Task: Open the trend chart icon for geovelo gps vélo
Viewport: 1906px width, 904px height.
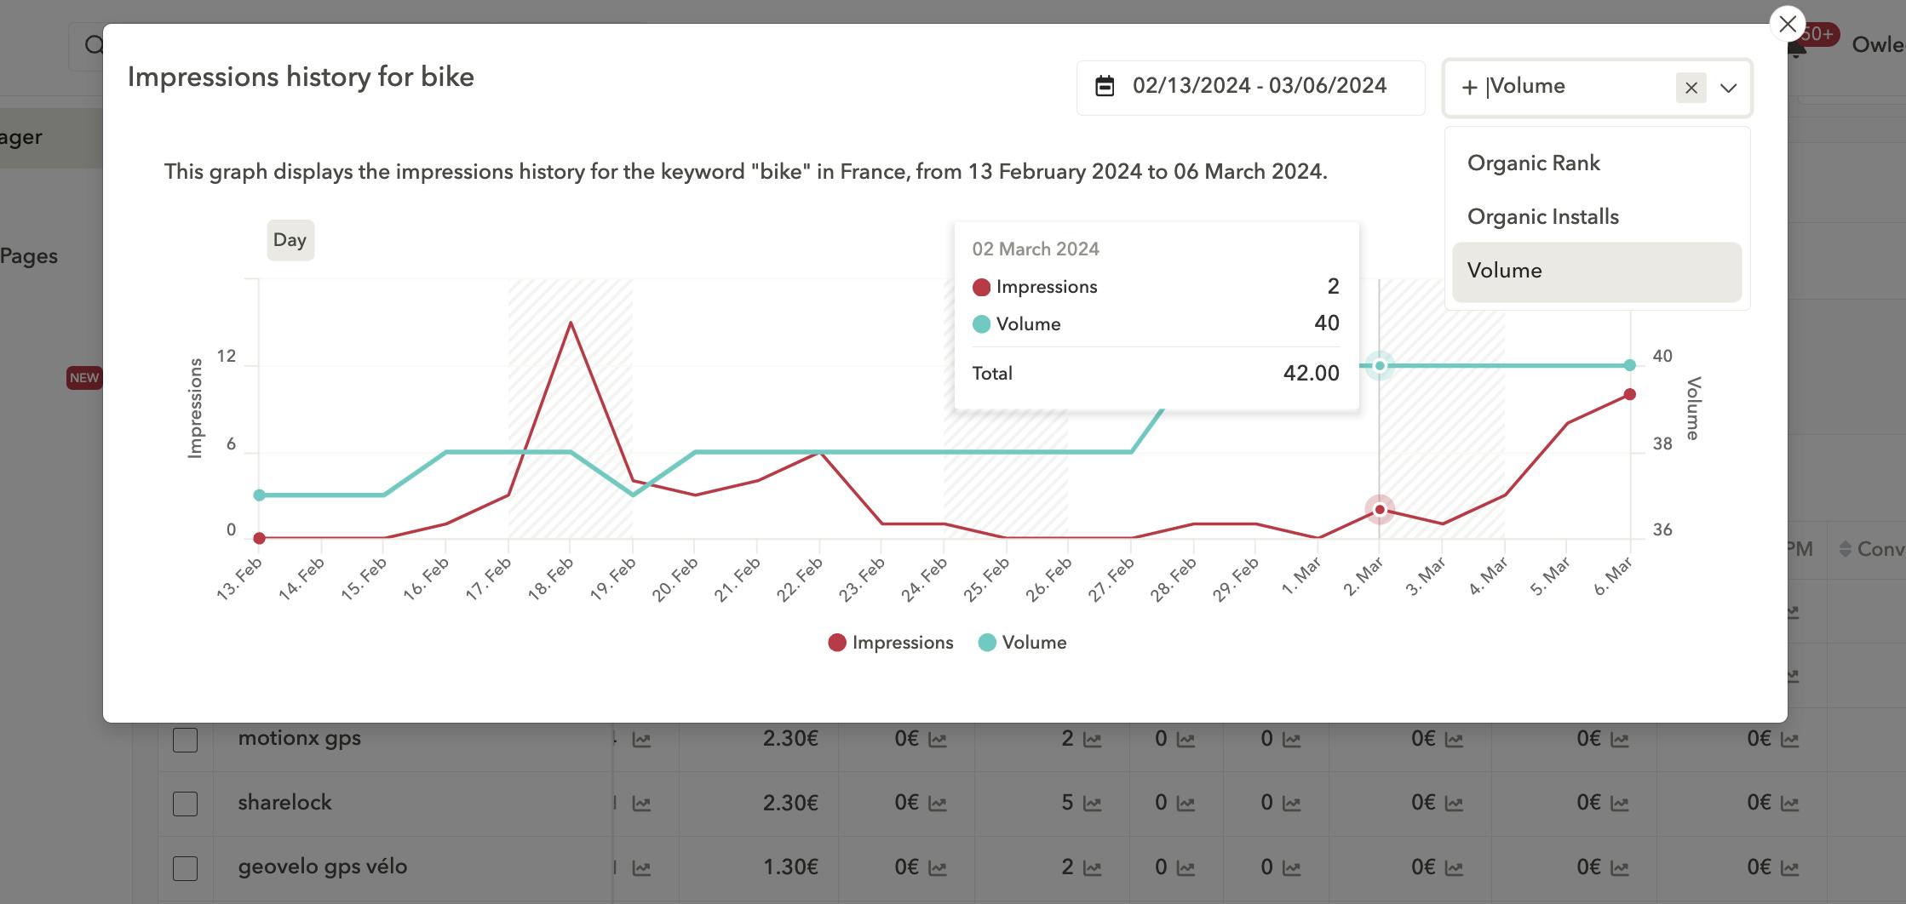Action: point(641,868)
